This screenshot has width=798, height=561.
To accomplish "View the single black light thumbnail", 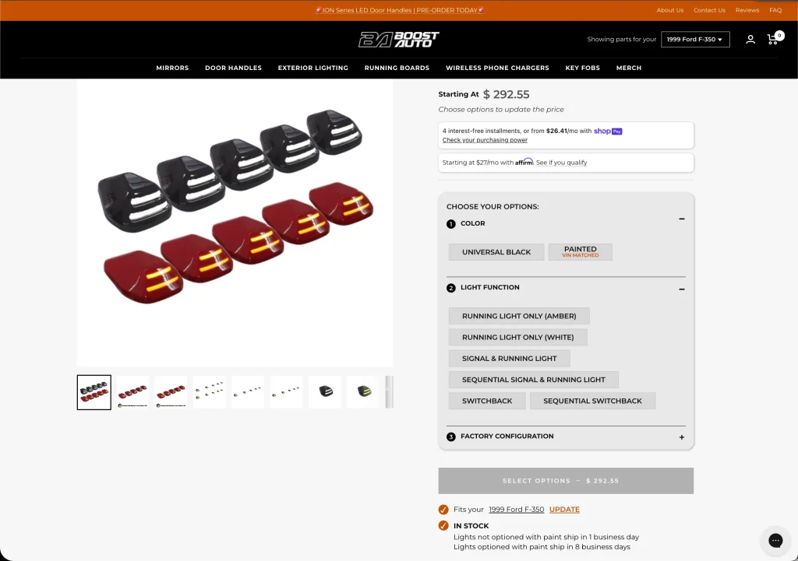I will click(x=325, y=392).
